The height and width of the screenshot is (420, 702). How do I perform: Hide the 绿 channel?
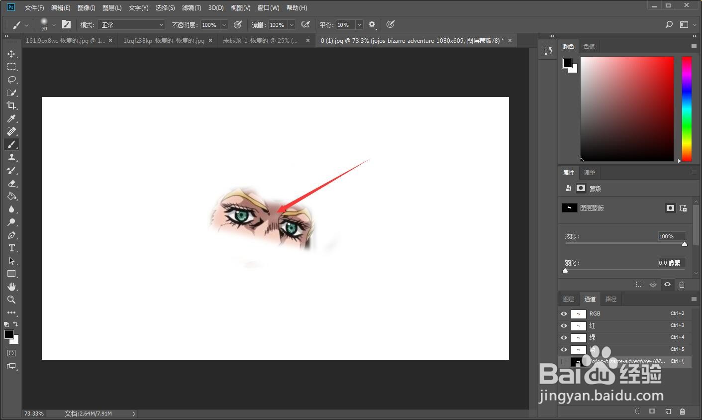coord(564,337)
